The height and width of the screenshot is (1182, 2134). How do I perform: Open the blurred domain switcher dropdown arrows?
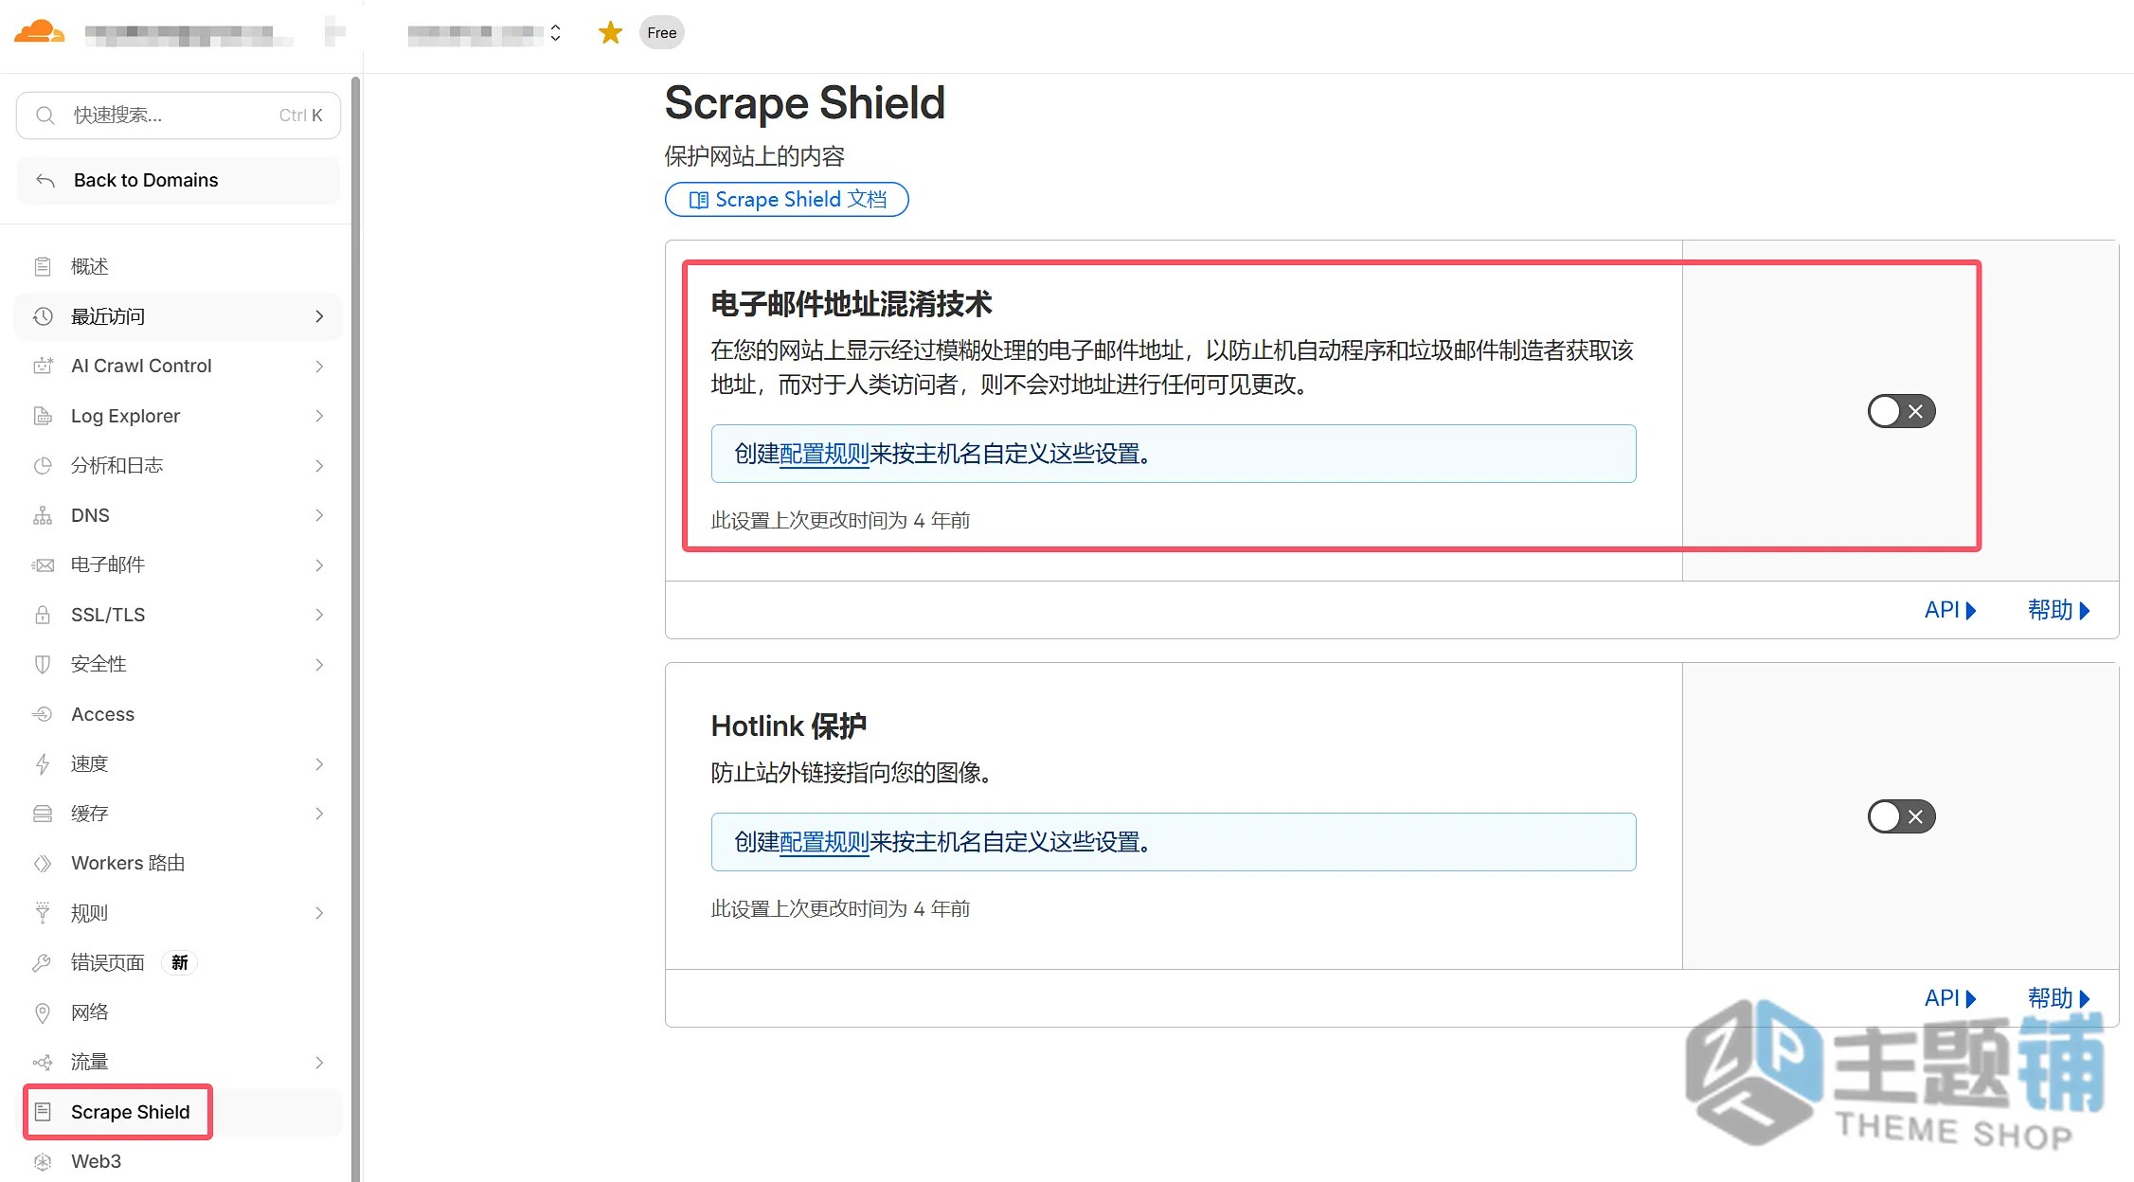click(555, 33)
